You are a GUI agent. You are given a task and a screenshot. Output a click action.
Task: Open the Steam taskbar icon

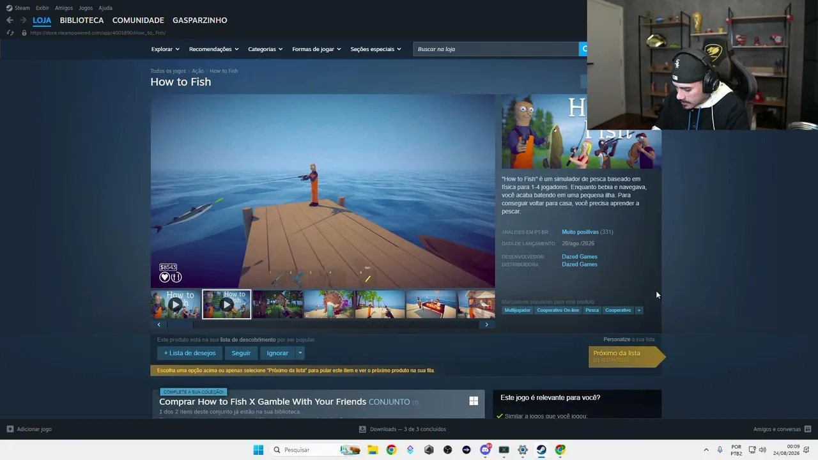pyautogui.click(x=541, y=450)
